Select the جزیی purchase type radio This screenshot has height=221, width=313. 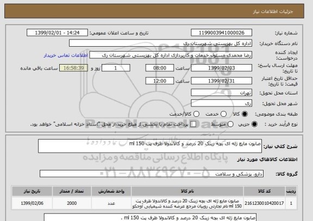coord(254,124)
